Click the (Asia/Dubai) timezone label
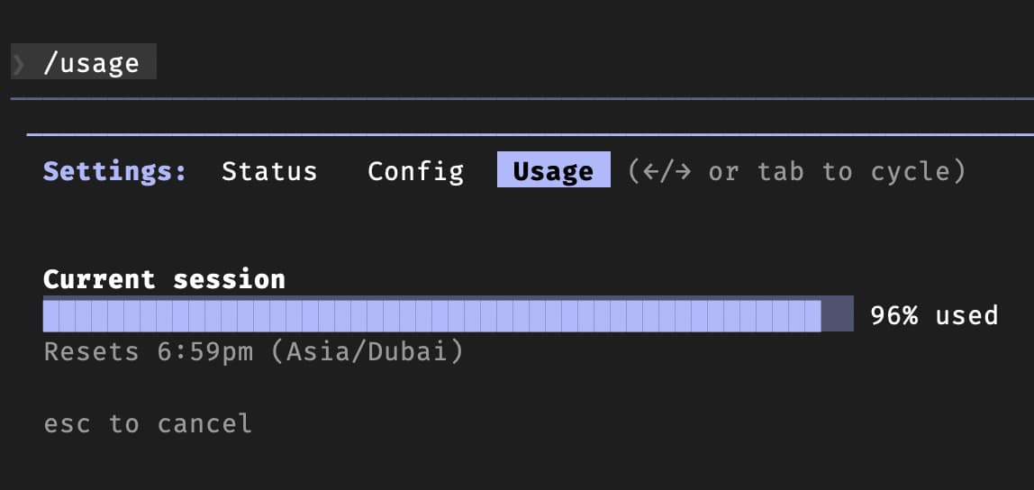 (x=367, y=351)
